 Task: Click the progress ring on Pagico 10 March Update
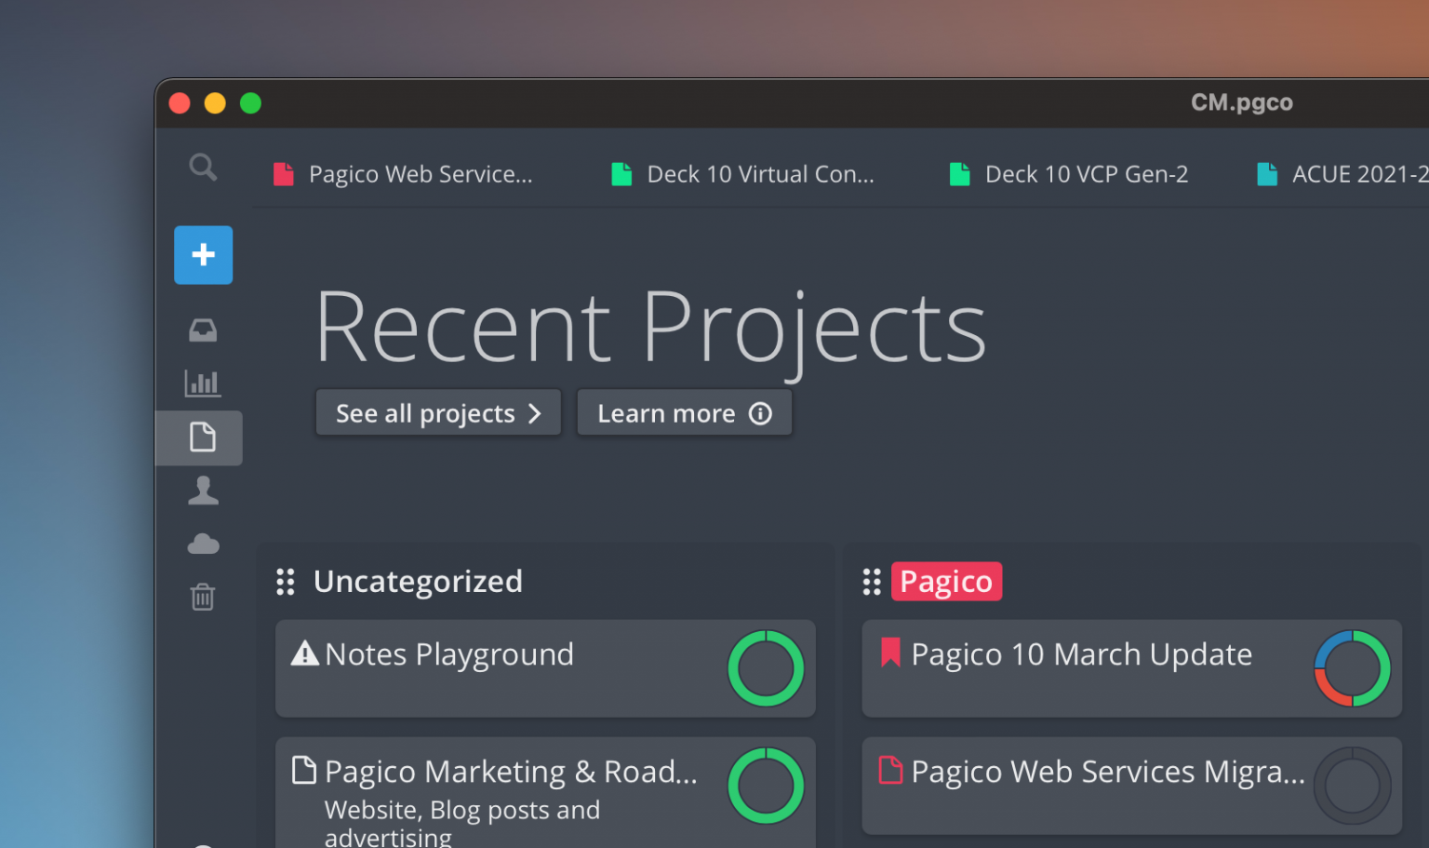pos(1351,668)
